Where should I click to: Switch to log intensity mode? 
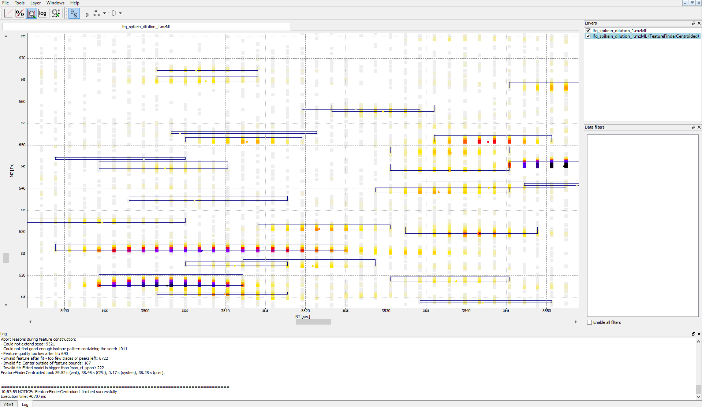coord(43,13)
